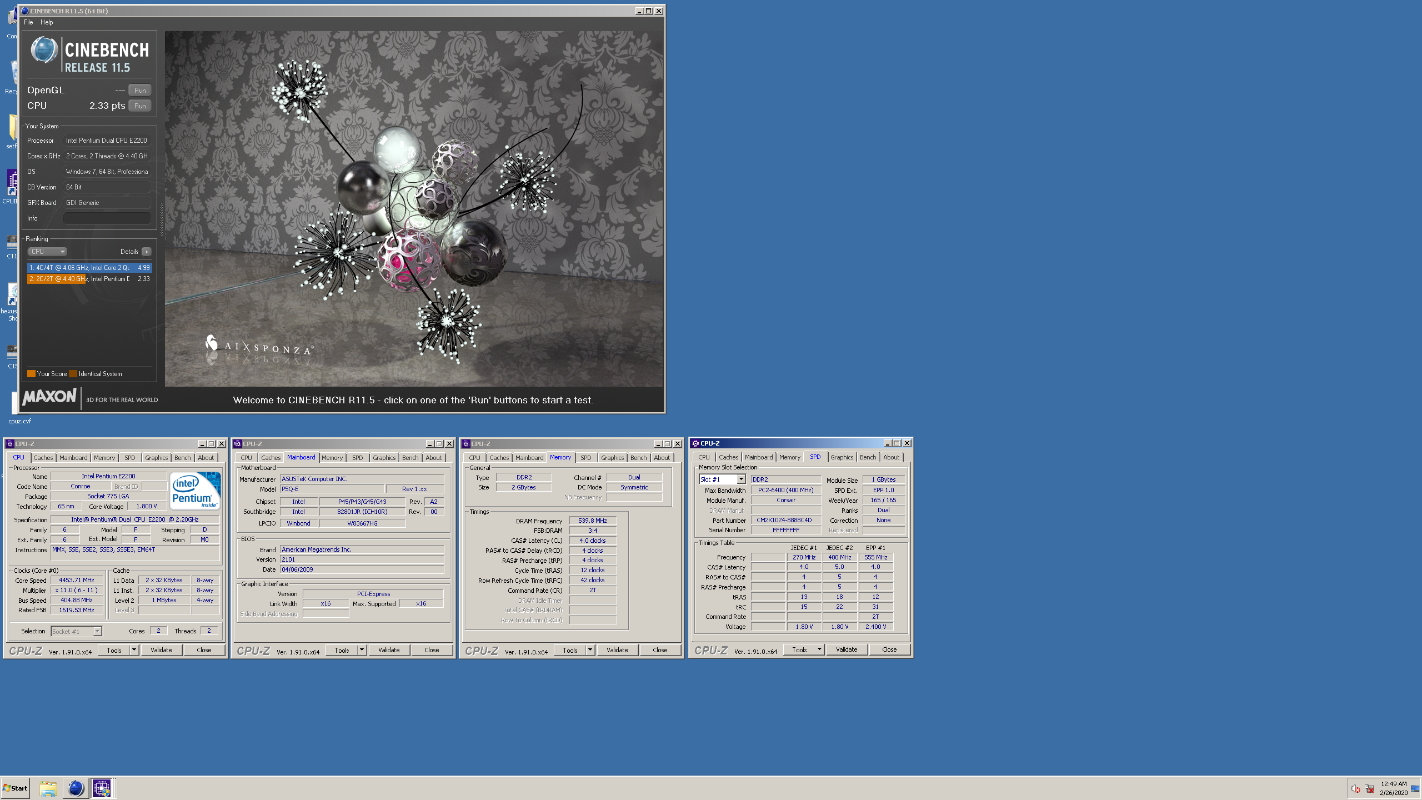Switch to Caches tab in CPU-Z CPU window
The height and width of the screenshot is (800, 1422).
pos(43,458)
